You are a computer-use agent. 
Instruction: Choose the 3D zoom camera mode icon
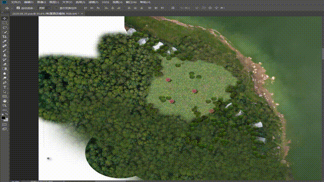[x=222, y=8]
